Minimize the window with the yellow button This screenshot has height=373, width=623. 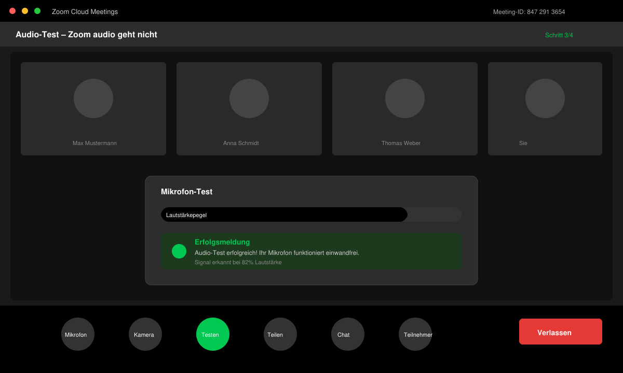click(x=25, y=11)
